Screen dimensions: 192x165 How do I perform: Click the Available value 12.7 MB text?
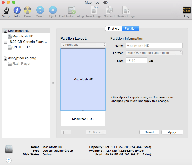pyautogui.click(x=125, y=151)
